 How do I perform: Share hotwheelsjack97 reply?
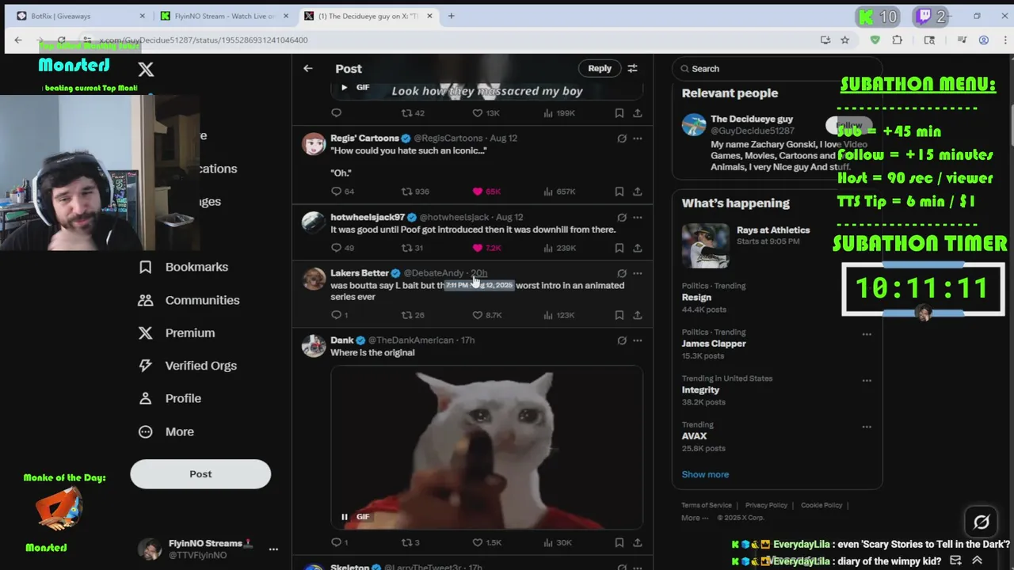click(637, 248)
